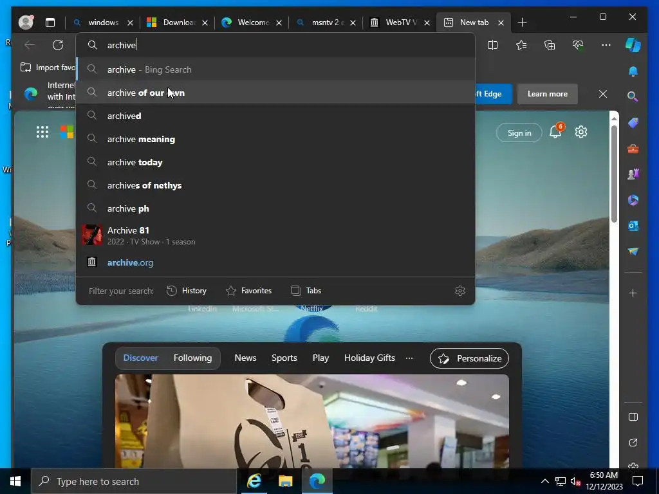Open Import favorites bookmark item
Viewport: 659px width, 494px height.
pyautogui.click(x=48, y=68)
